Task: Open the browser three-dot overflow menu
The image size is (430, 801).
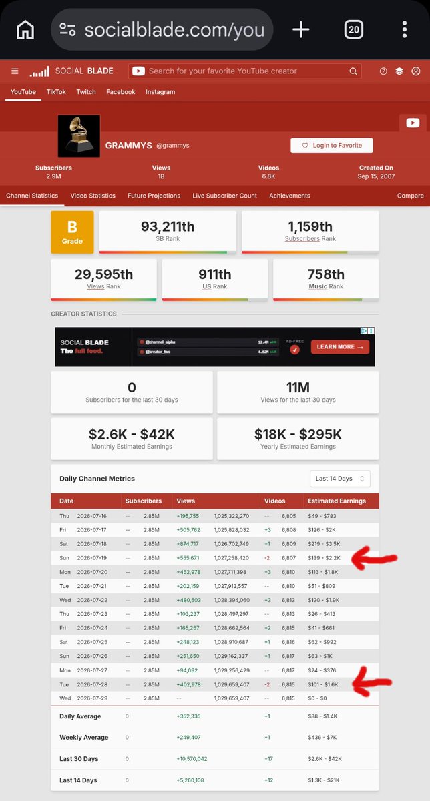Action: [x=404, y=29]
